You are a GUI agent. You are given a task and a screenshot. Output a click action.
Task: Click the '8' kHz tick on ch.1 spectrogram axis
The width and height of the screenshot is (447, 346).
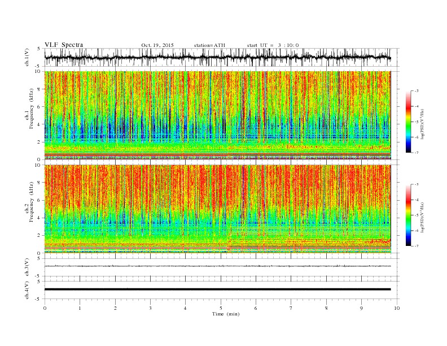(39, 89)
